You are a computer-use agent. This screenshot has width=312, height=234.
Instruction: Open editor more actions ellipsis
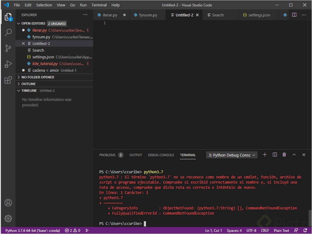pyautogui.click(x=304, y=15)
